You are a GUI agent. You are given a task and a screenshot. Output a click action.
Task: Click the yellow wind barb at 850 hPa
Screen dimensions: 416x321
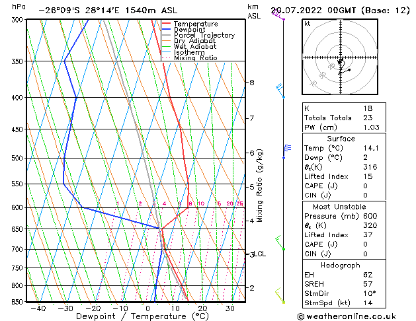pos(280,296)
